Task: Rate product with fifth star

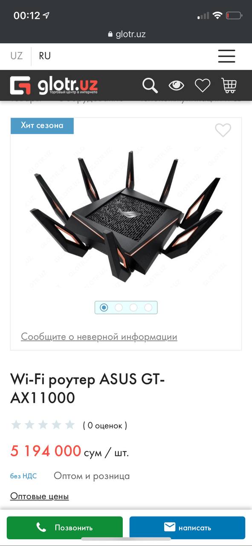Action: [70, 425]
